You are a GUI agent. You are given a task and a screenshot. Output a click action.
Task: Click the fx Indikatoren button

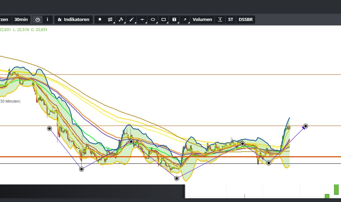73,20
